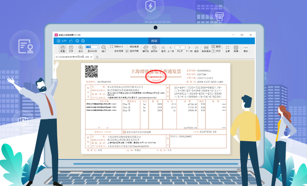
Task: Close the .ofd document tab
Action: (91, 57)
